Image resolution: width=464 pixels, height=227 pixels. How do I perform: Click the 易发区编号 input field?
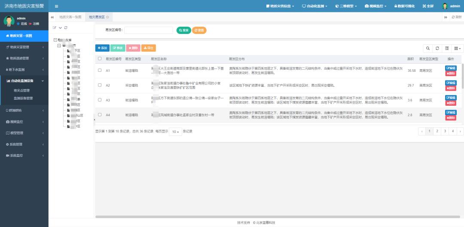(x=149, y=30)
